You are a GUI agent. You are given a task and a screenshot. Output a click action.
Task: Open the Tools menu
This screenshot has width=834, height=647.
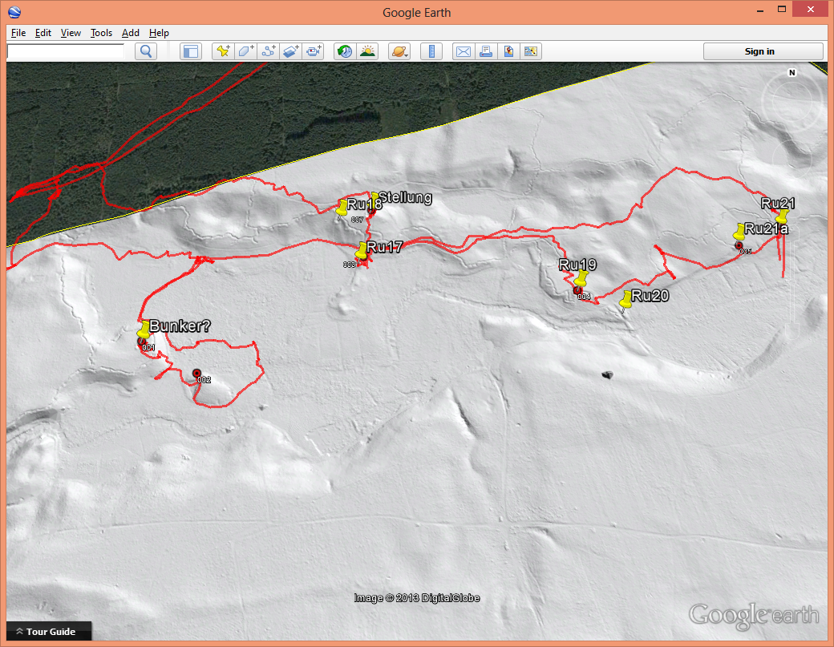[101, 33]
